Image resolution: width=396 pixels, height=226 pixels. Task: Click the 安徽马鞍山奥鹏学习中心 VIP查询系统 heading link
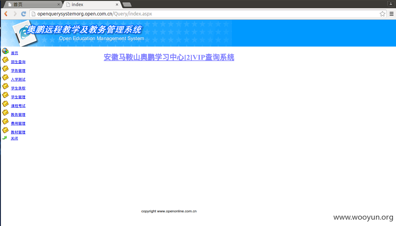click(169, 57)
